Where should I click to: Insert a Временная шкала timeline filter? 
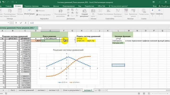(133, 13)
